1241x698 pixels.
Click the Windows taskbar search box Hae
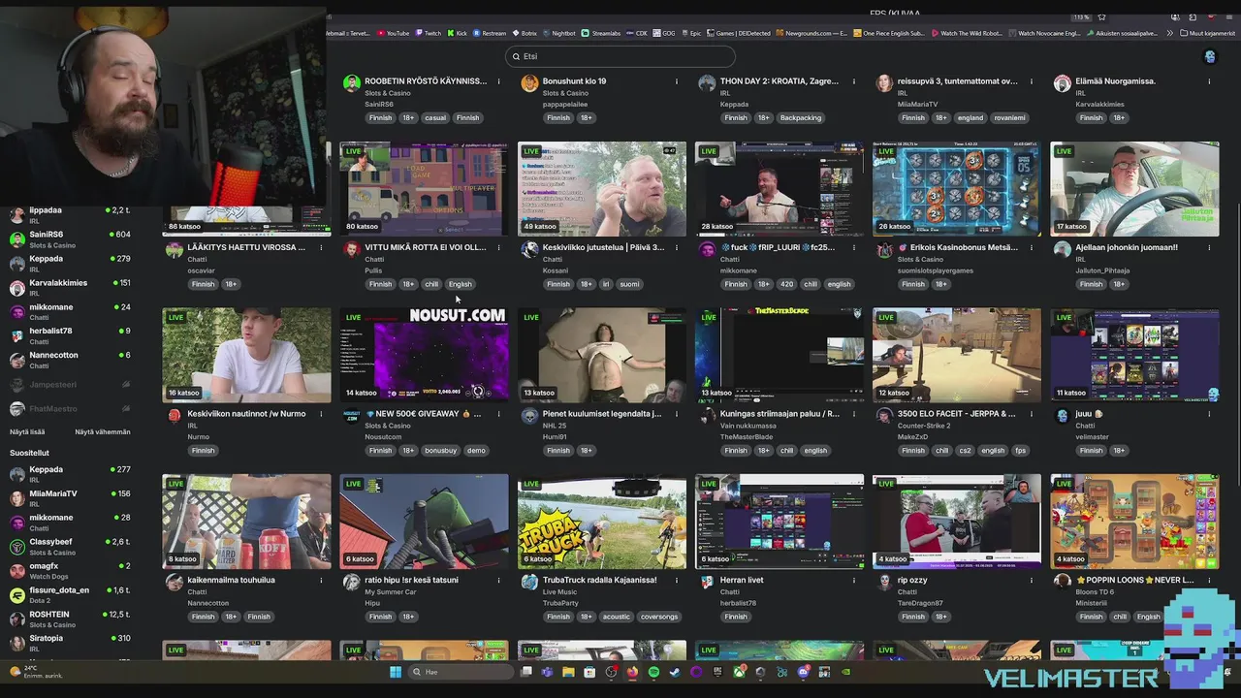click(x=460, y=672)
